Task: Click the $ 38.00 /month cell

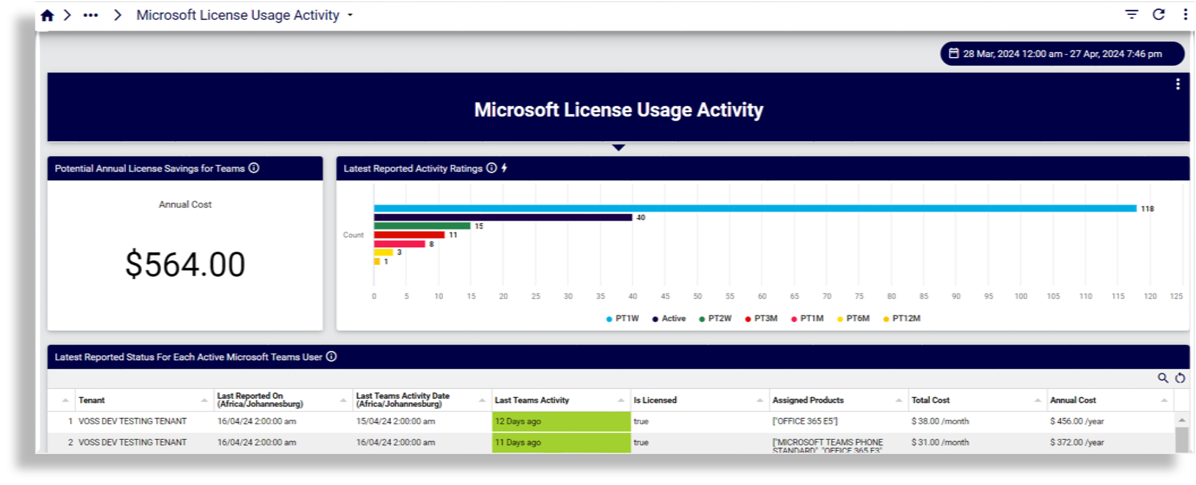Action: 940,421
